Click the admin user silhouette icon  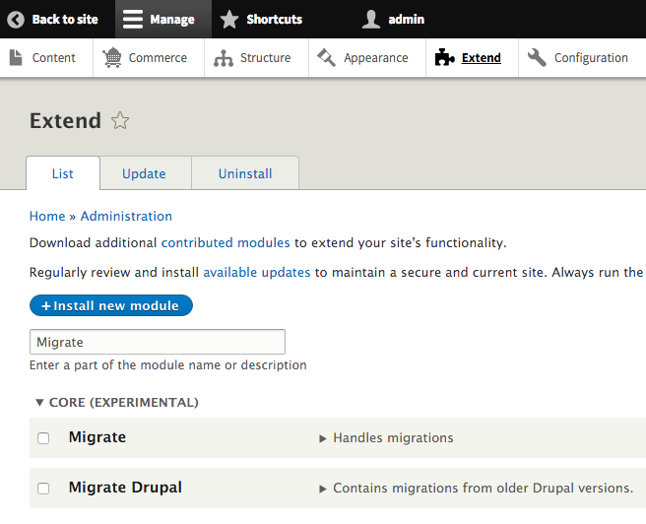[x=371, y=20]
